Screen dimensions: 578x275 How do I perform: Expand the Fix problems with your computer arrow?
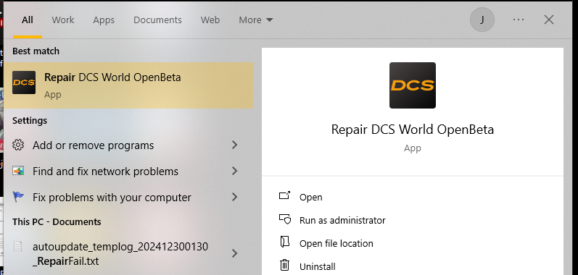click(234, 197)
